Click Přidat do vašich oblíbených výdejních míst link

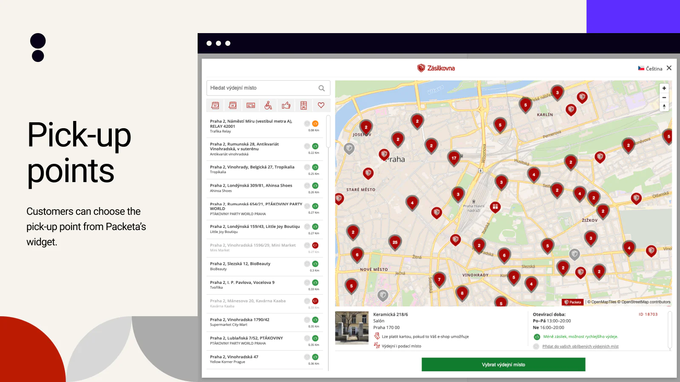580,346
